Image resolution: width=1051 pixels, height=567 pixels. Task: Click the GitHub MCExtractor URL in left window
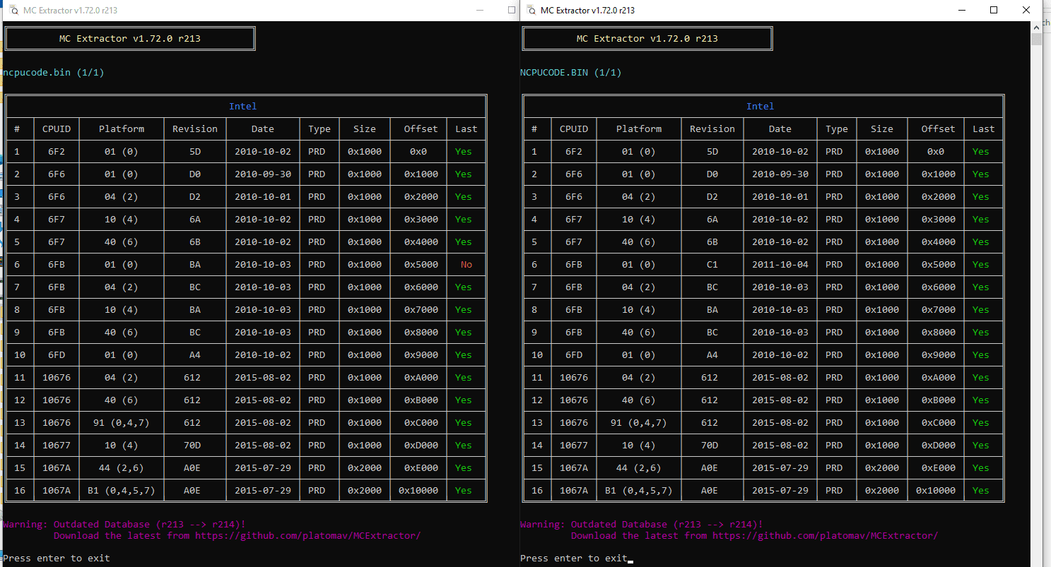pos(307,536)
